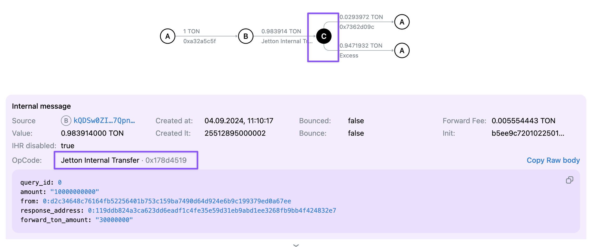Copy the message body with the copy icon

point(569,180)
